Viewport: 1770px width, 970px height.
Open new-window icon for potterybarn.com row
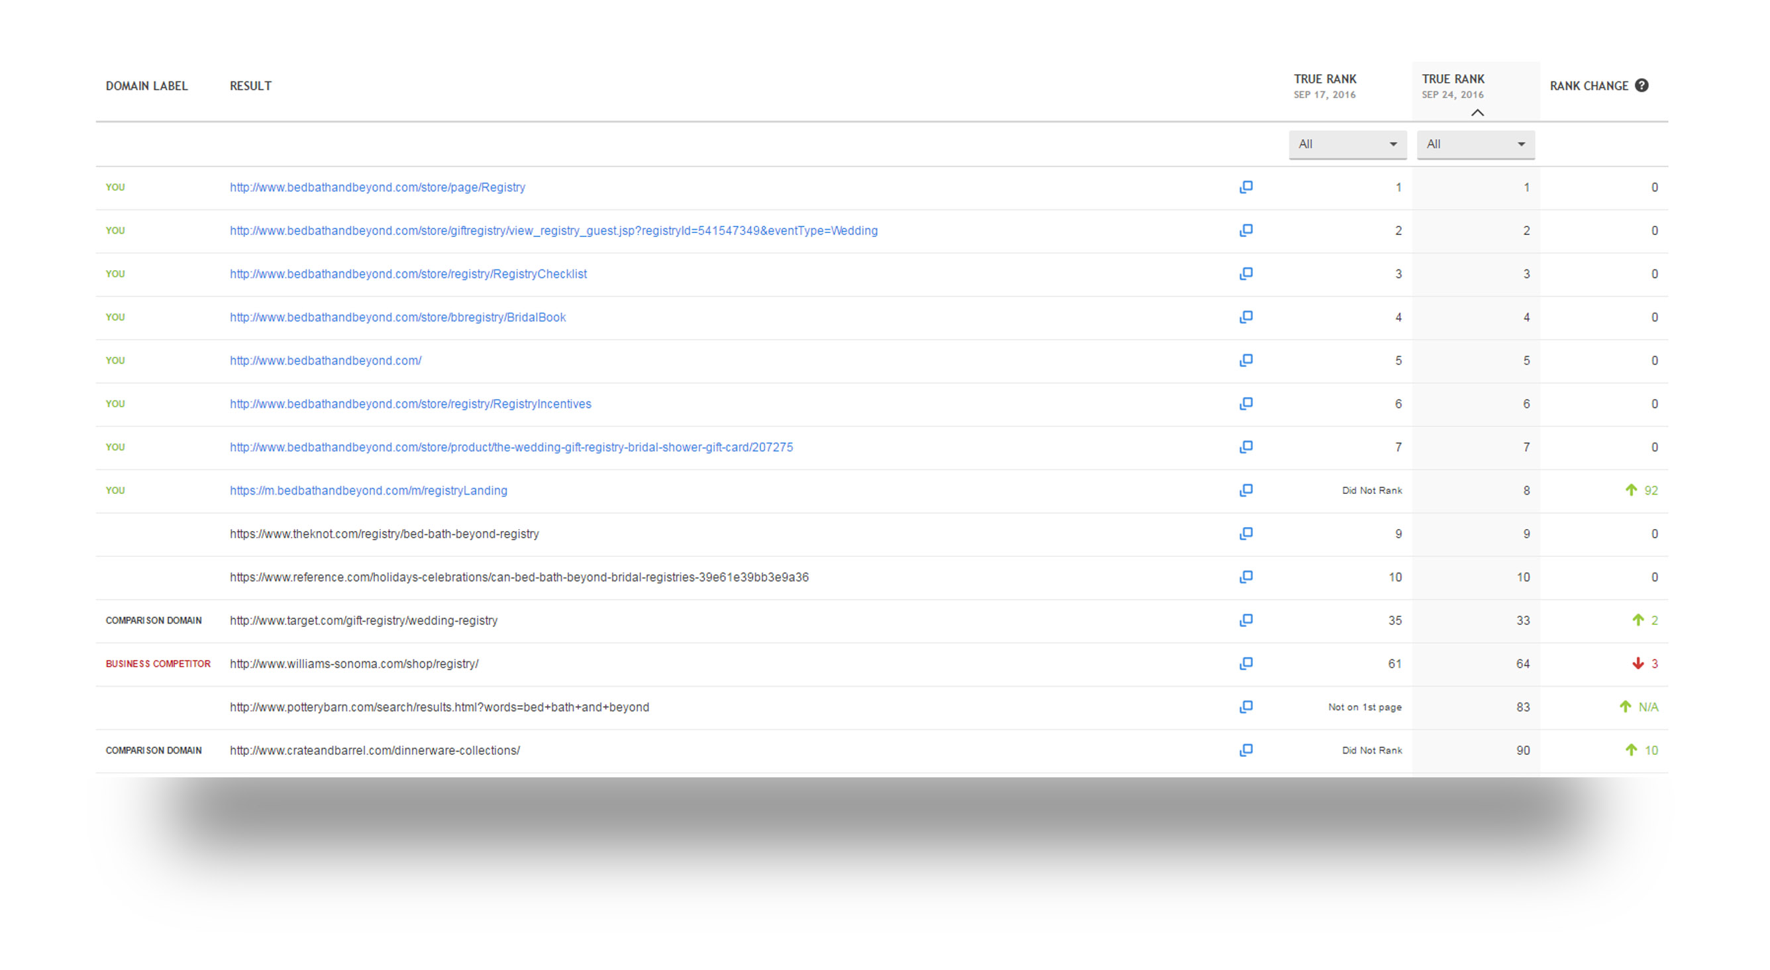tap(1246, 706)
